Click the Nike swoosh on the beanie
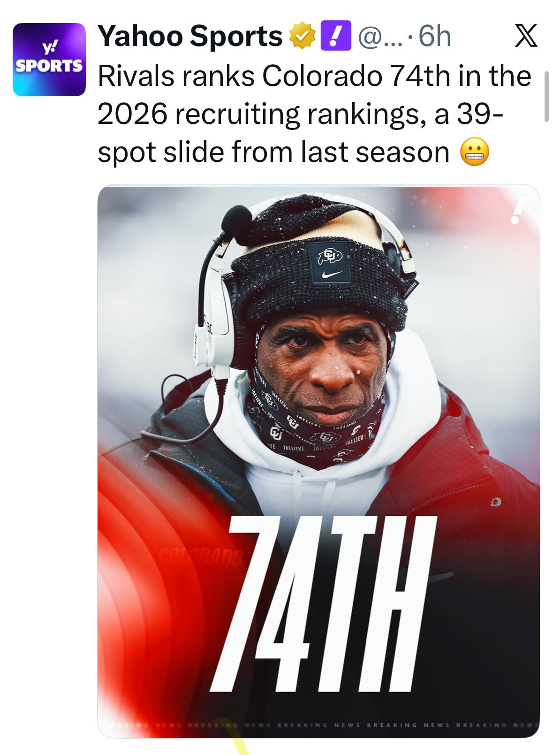553x755 pixels. [x=331, y=275]
